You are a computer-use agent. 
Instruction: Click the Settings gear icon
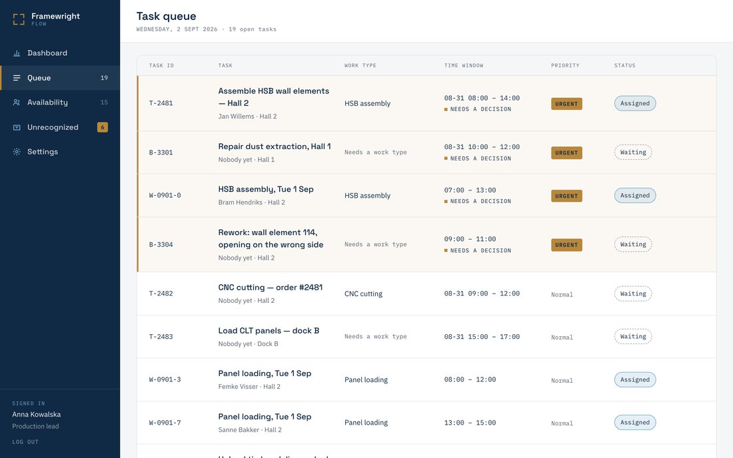[17, 152]
